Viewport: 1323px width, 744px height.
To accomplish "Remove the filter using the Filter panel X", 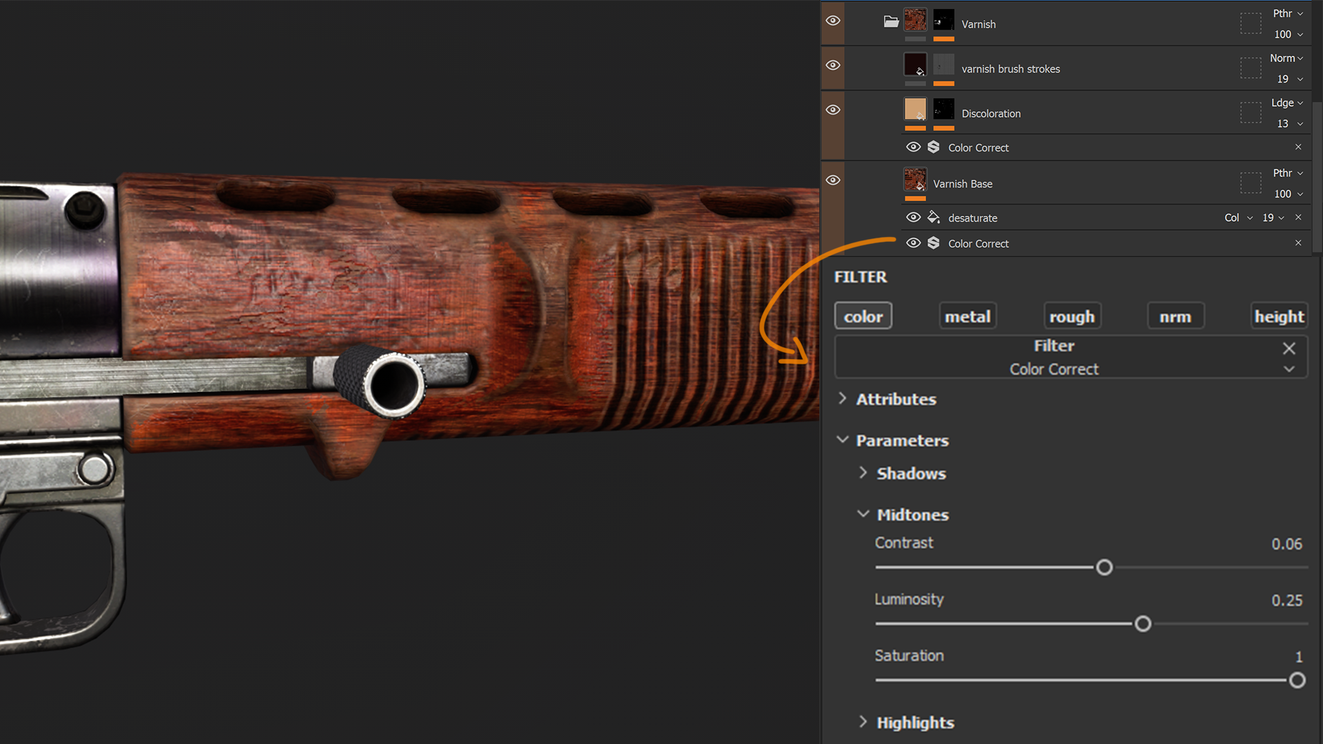I will (1289, 349).
